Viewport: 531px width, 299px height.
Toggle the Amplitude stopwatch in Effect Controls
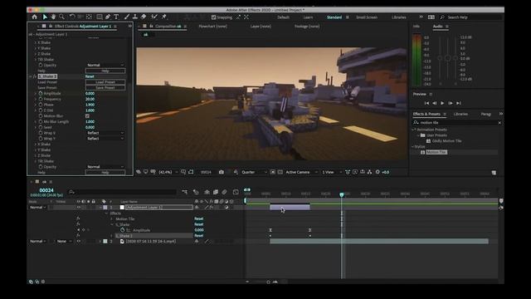(x=41, y=93)
